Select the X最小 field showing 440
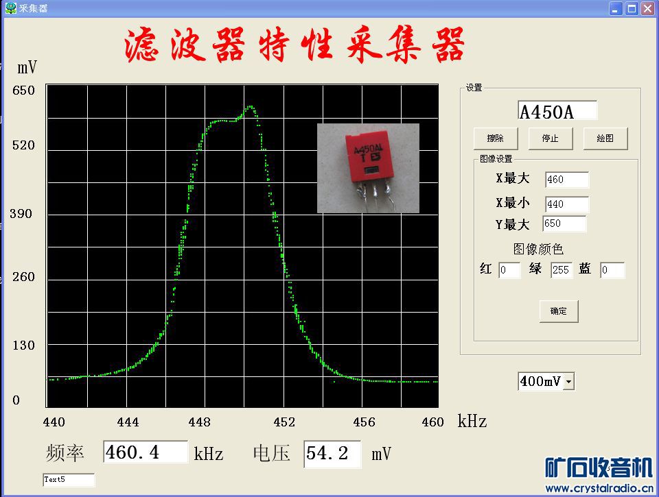659x497 pixels. 567,204
